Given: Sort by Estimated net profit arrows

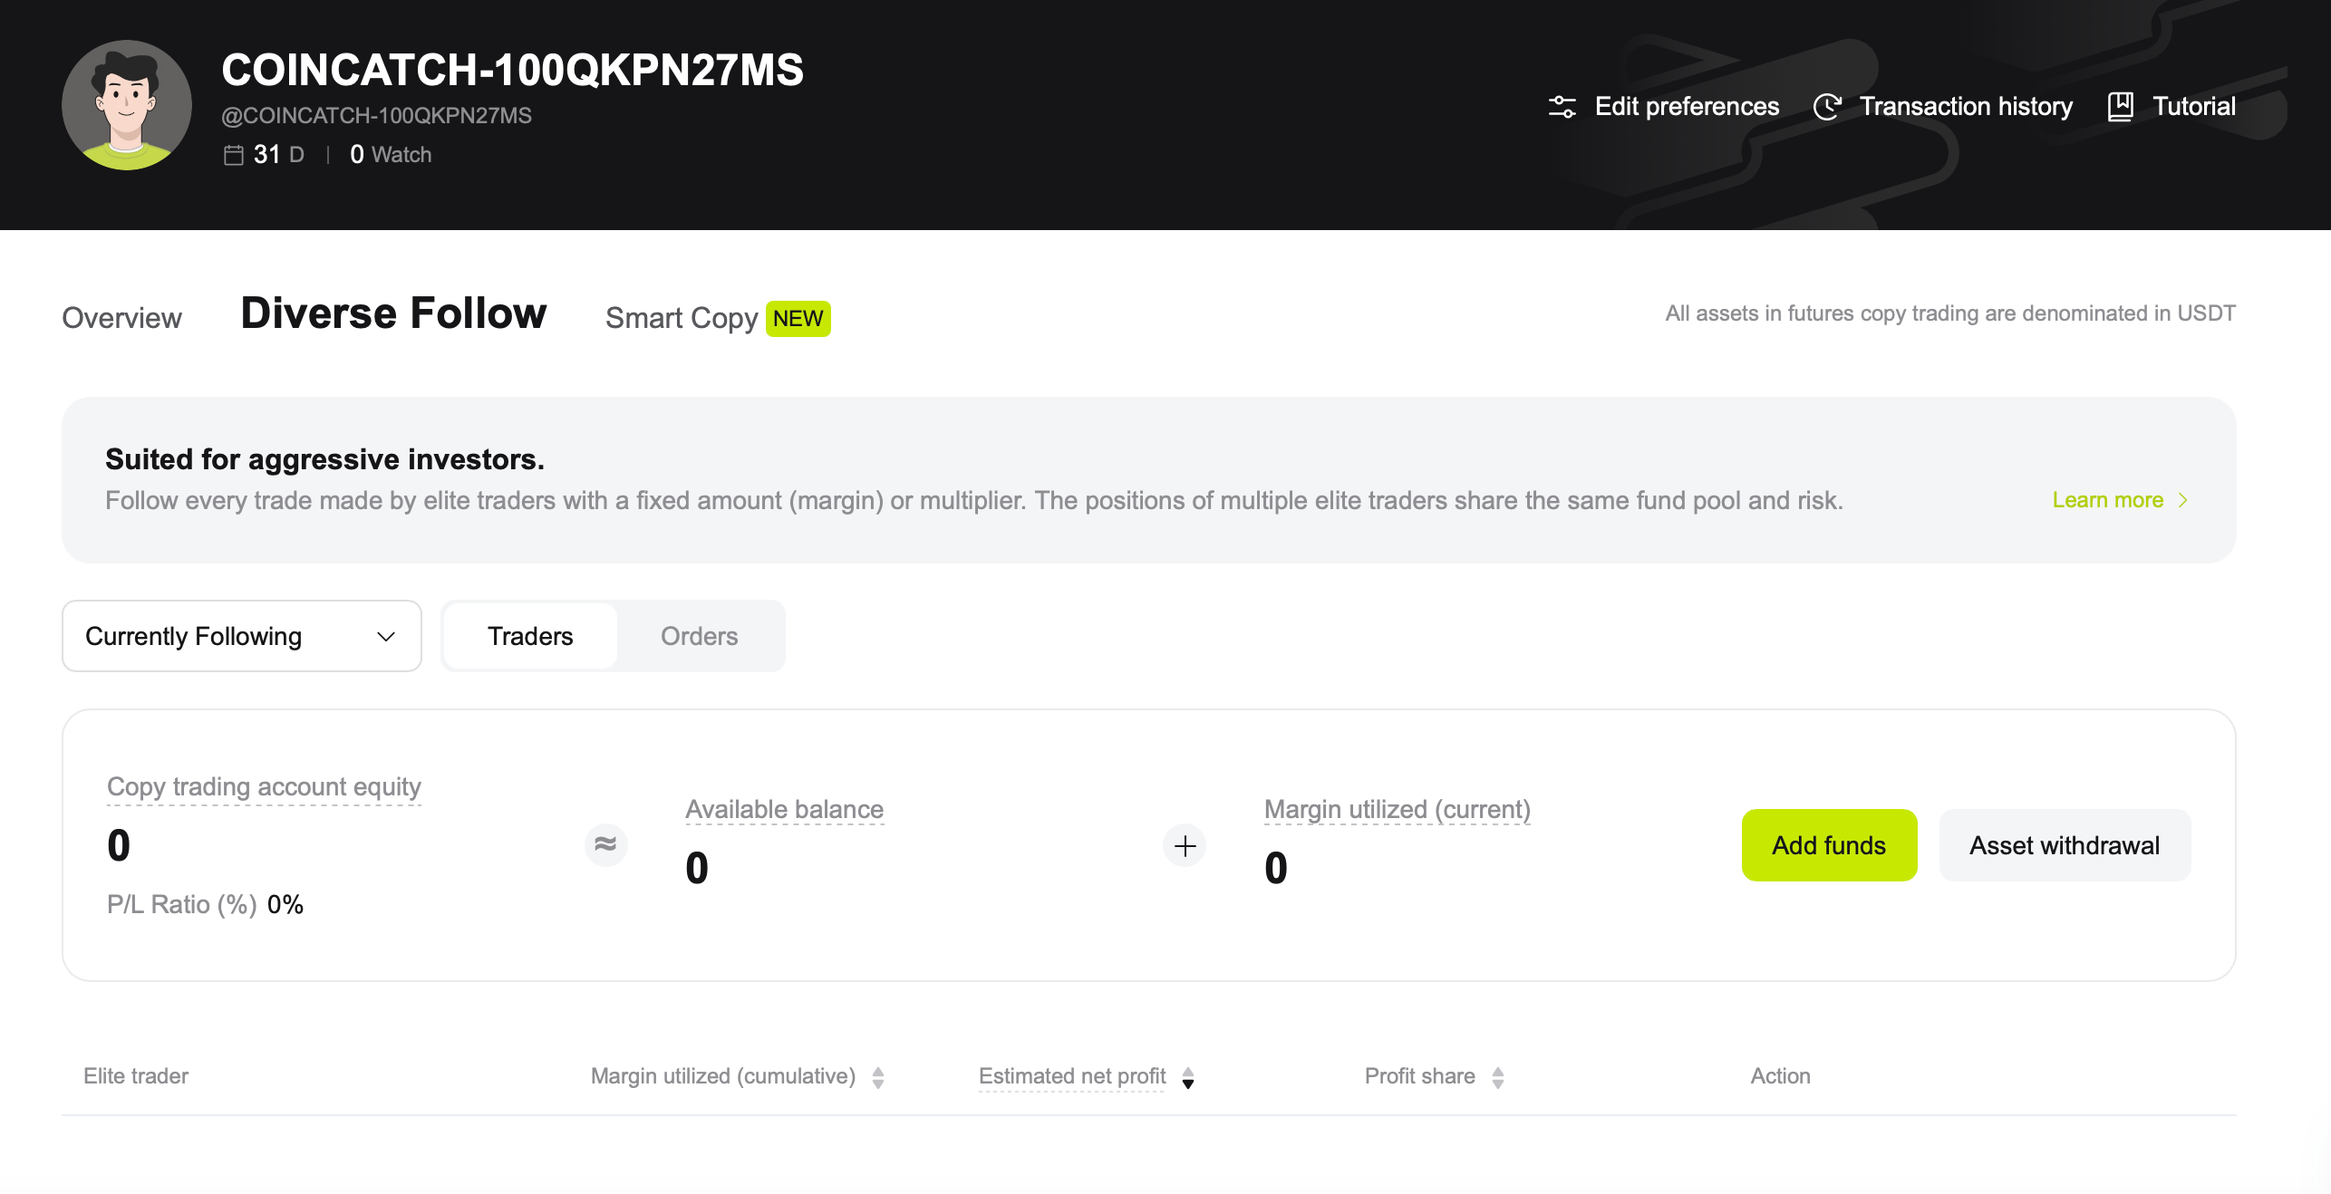Looking at the screenshot, I should click(1188, 1077).
